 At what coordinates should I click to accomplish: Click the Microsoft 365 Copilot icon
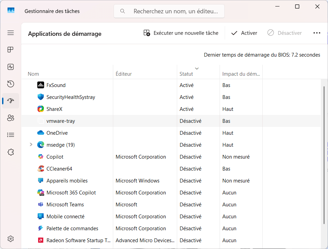pyautogui.click(x=41, y=192)
